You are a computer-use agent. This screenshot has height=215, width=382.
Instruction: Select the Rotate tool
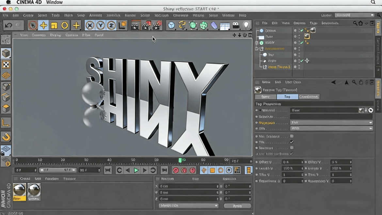[64, 25]
